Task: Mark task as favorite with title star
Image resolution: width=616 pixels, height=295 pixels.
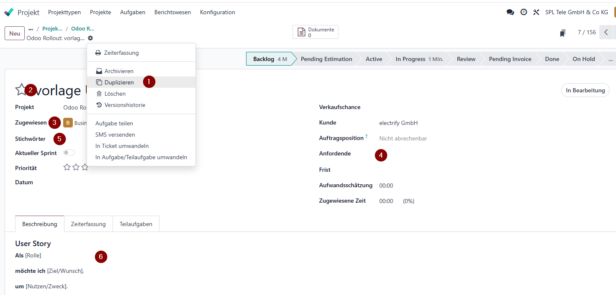Action: (21, 89)
